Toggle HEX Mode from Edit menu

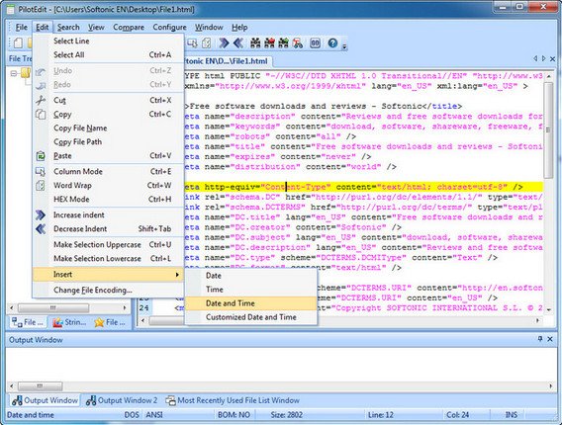(109, 199)
